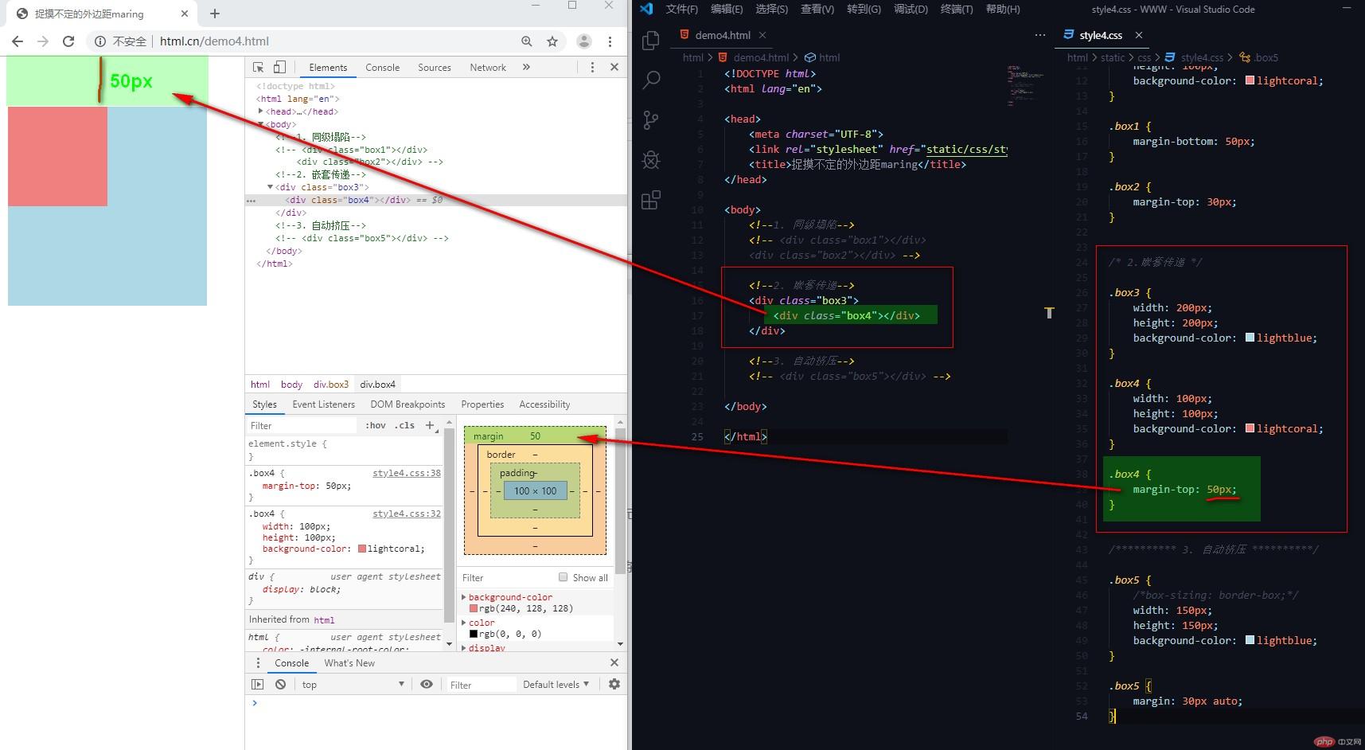1365x750 pixels.
Task: Close the demo4.html editor tab
Action: (762, 35)
